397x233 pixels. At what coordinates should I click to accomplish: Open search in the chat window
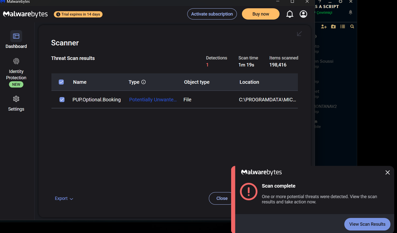coord(352,27)
